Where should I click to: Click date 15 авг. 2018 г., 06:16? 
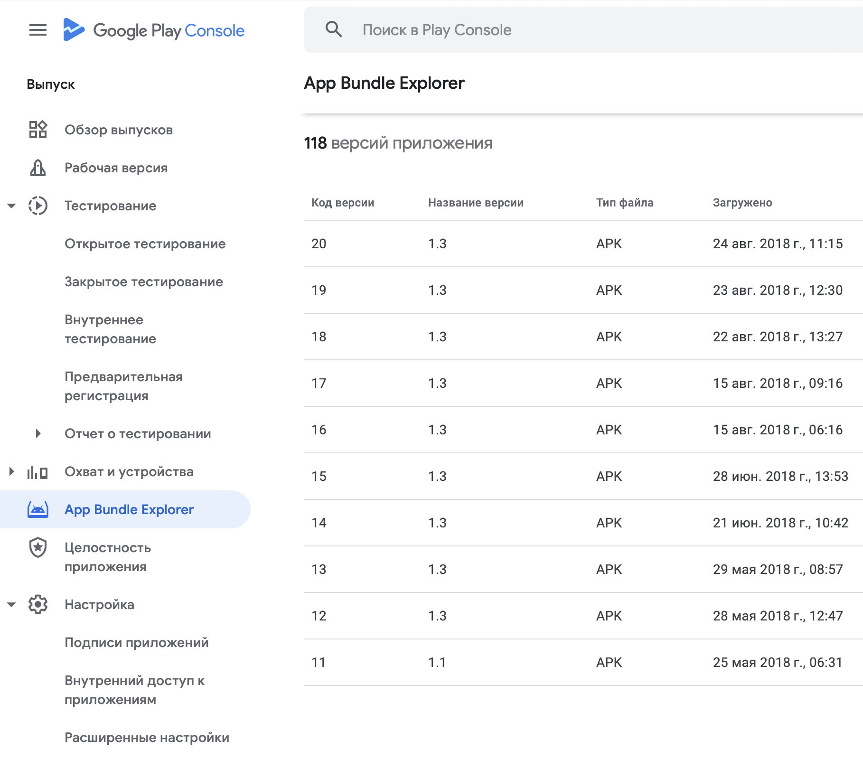[778, 430]
